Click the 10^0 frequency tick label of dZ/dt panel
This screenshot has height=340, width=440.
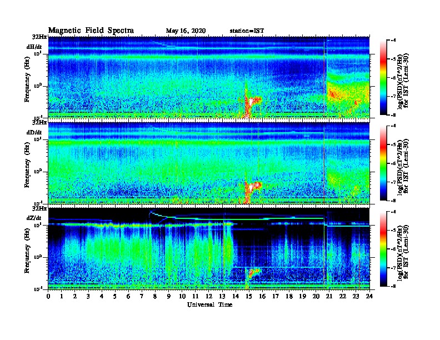38,257
